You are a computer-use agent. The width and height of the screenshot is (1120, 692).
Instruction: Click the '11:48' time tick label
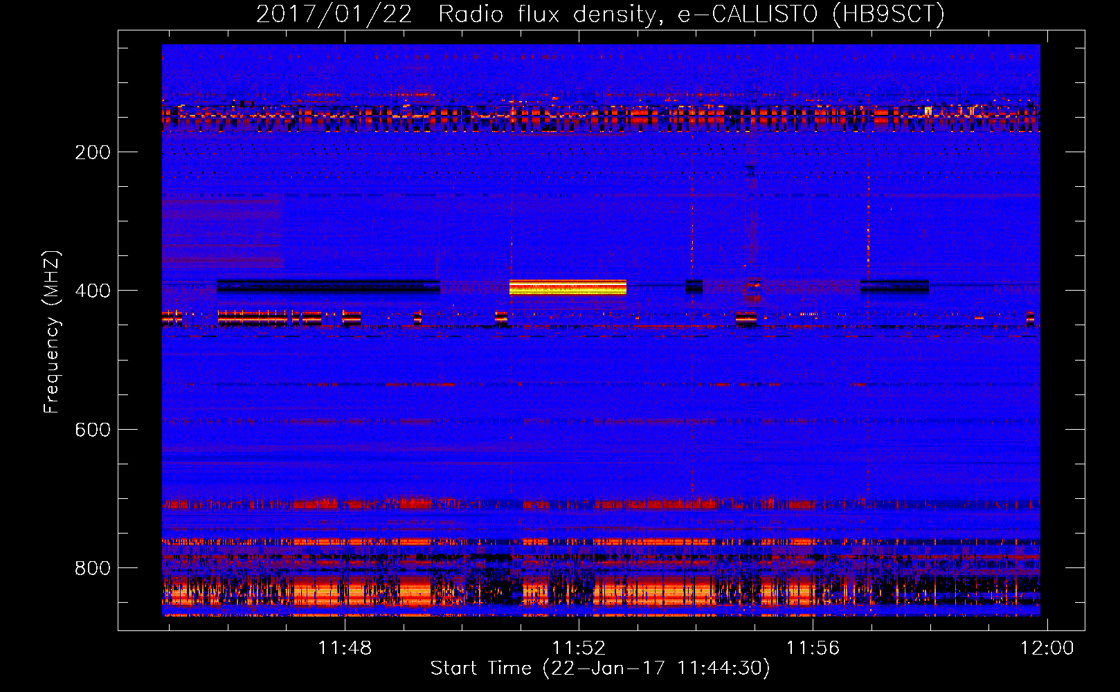point(345,648)
